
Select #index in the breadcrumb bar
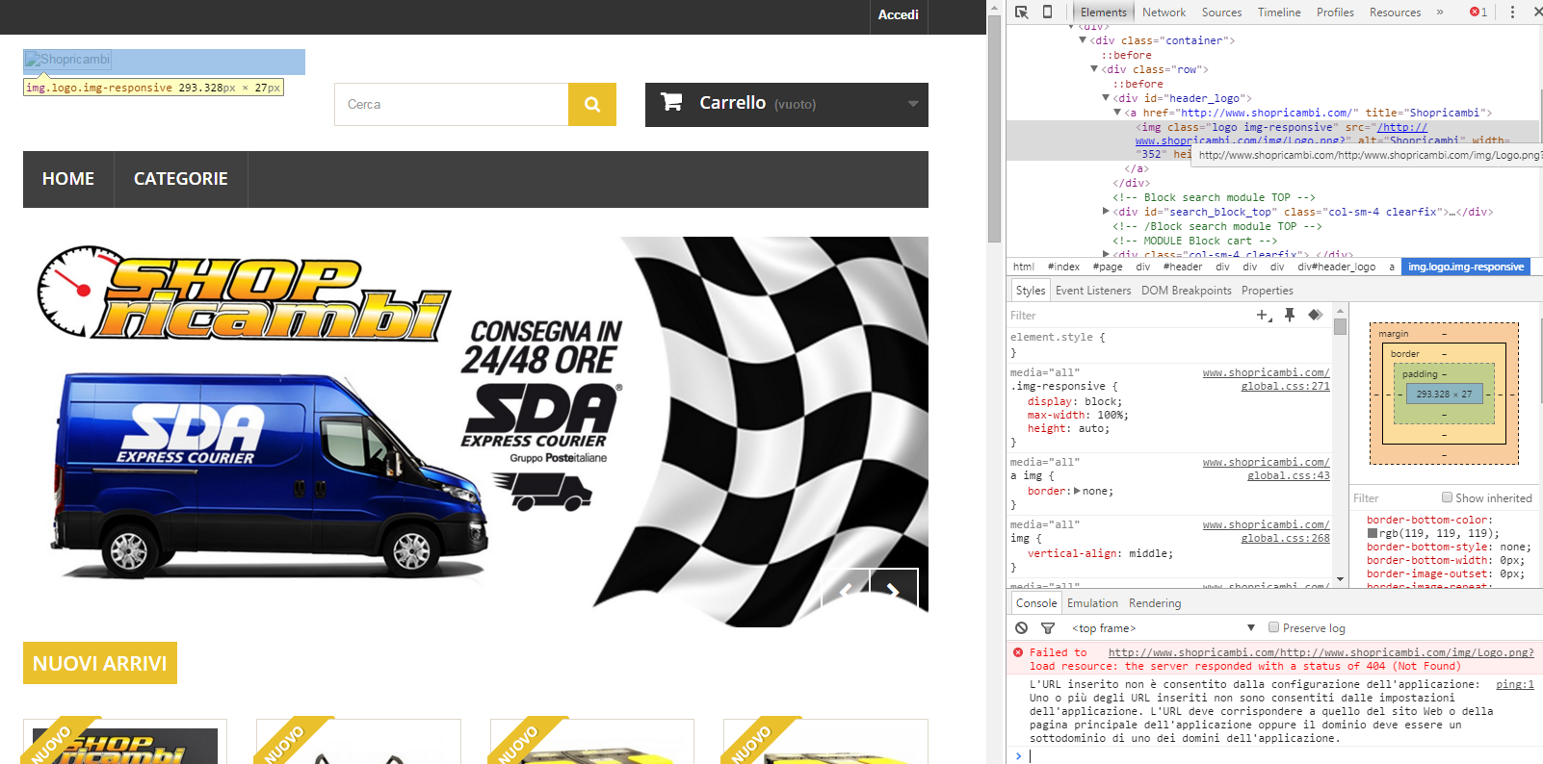tap(1063, 267)
